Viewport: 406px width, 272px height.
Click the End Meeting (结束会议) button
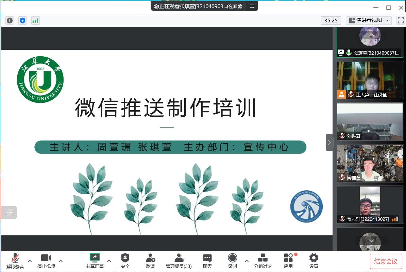pyautogui.click(x=386, y=261)
